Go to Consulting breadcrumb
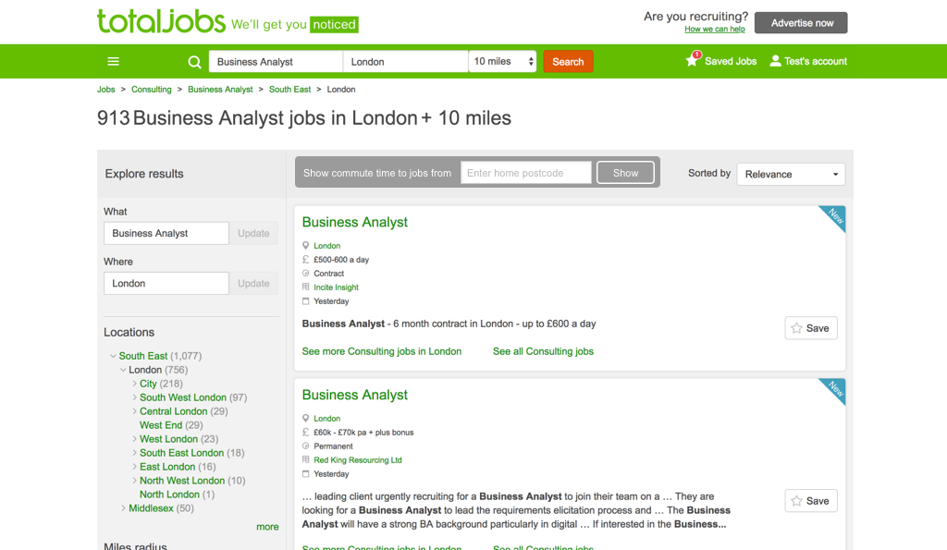 point(151,90)
